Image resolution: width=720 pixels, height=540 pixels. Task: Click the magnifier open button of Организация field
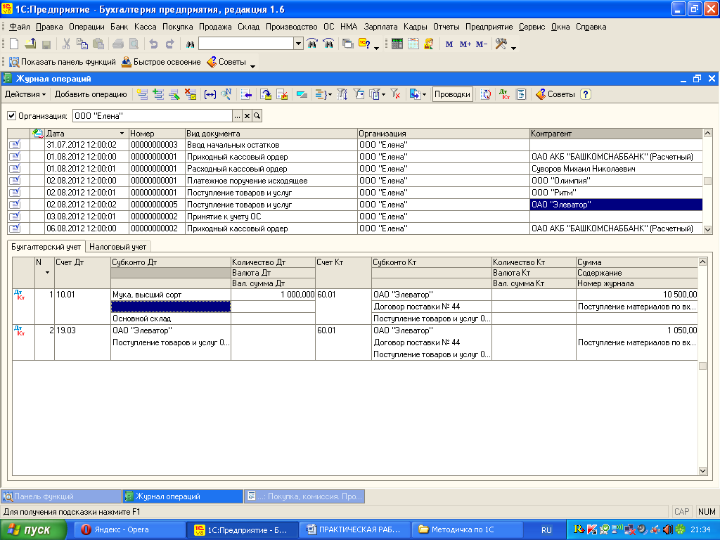(x=257, y=116)
